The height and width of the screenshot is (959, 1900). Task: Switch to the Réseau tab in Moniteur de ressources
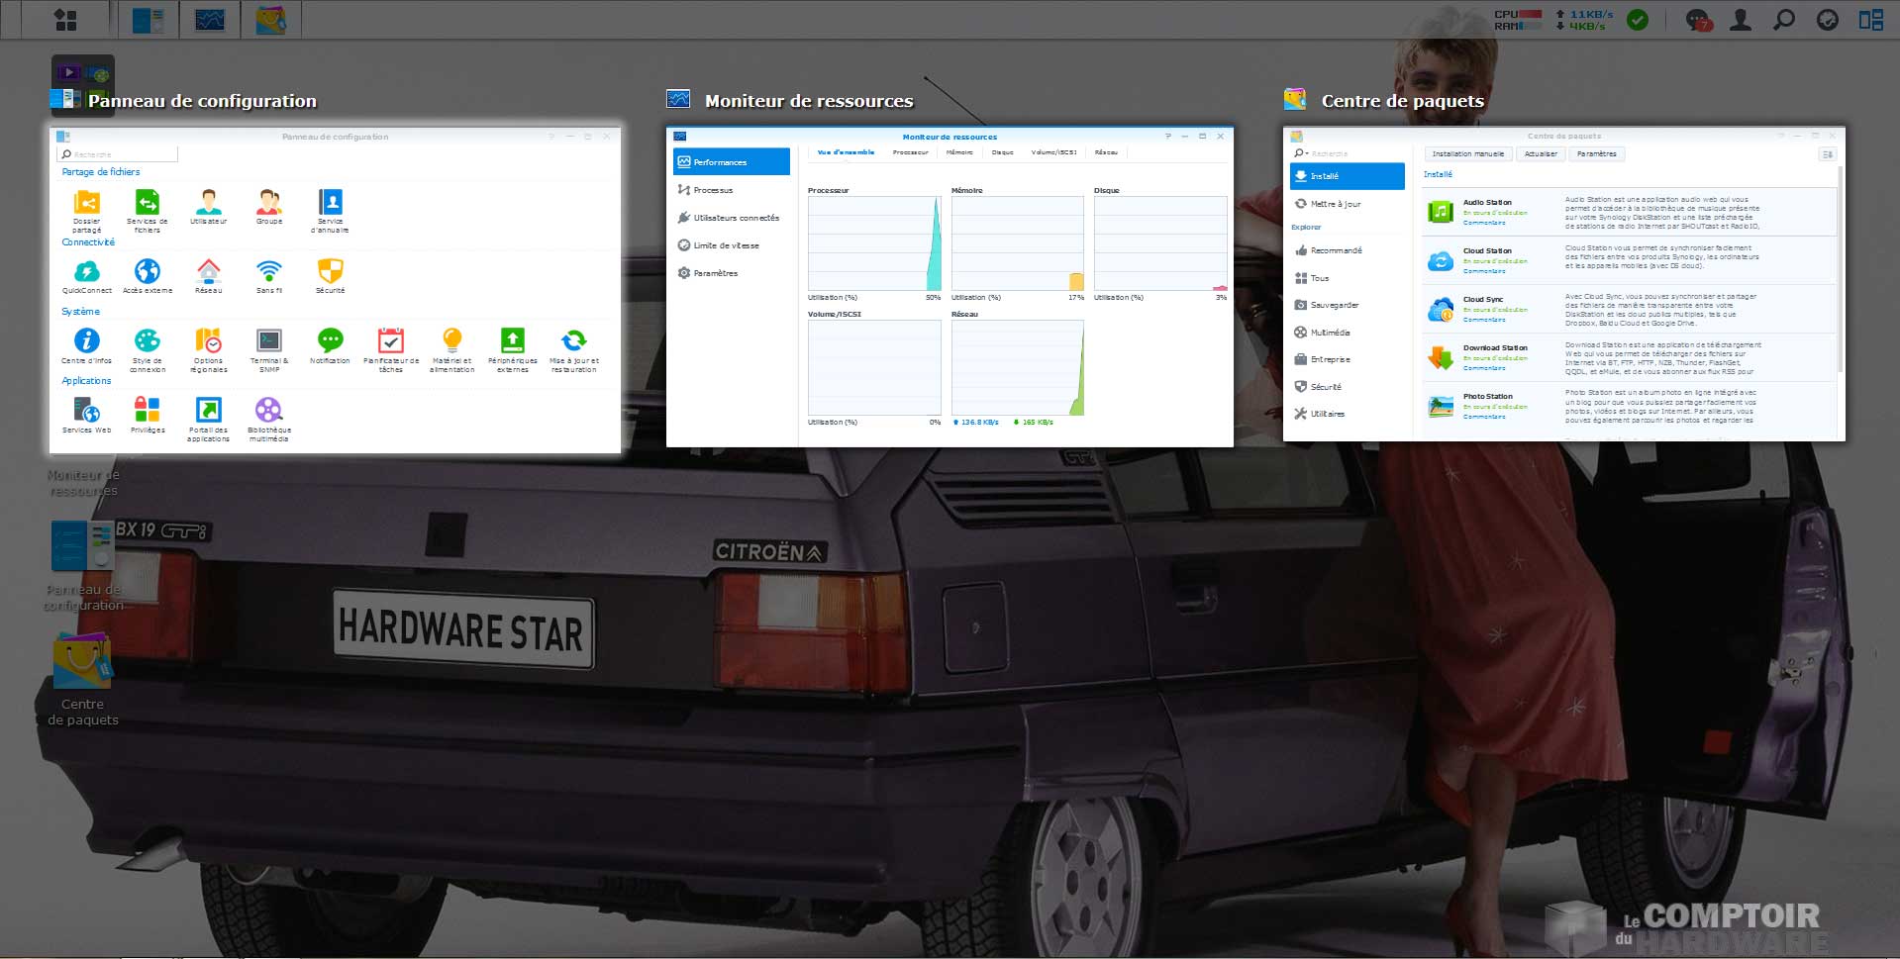[1106, 152]
